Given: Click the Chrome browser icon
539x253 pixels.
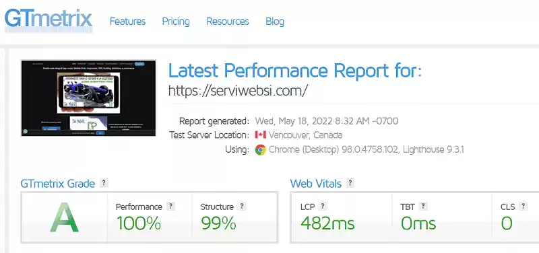Looking at the screenshot, I should [261, 150].
